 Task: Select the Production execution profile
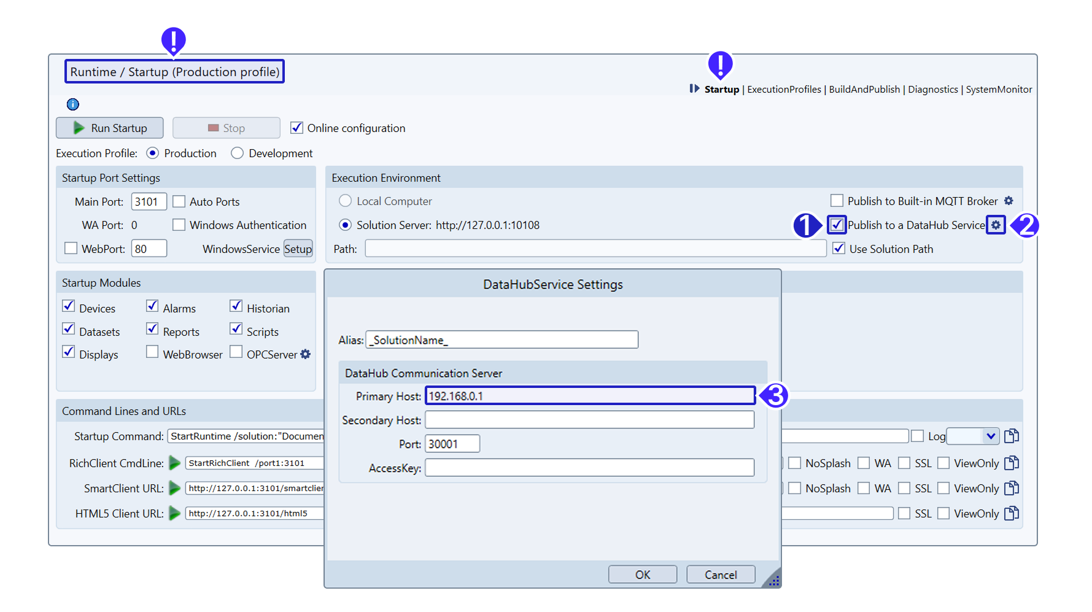pyautogui.click(x=153, y=153)
